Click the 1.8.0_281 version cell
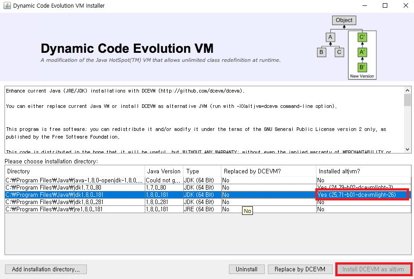The image size is (414, 279). pyautogui.click(x=164, y=202)
